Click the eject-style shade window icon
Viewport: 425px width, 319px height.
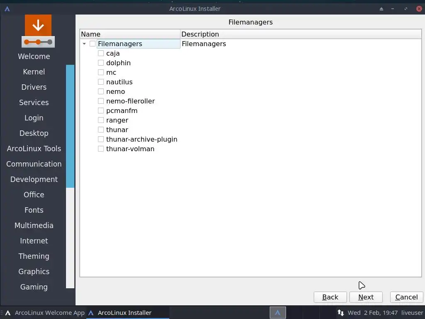[x=381, y=9]
